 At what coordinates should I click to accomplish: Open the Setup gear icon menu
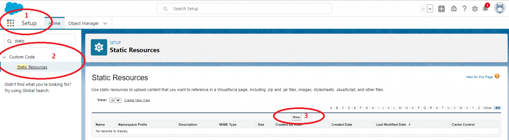coord(475,9)
